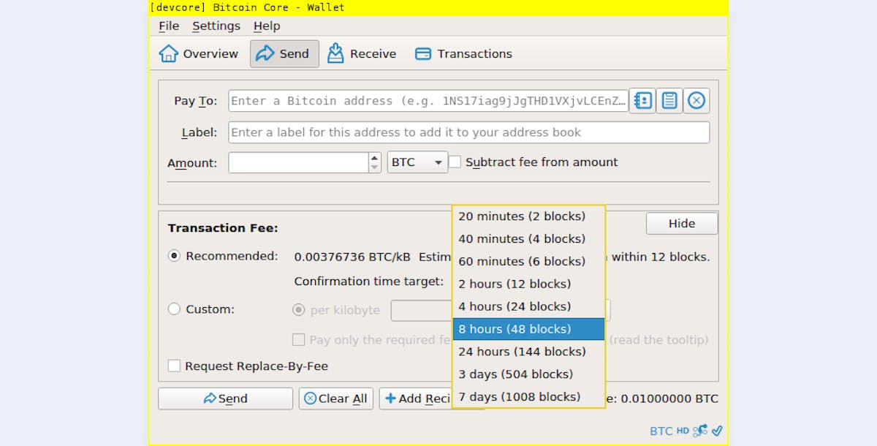Image resolution: width=877 pixels, height=446 pixels.
Task: Open the Receive tab
Action: click(x=362, y=54)
